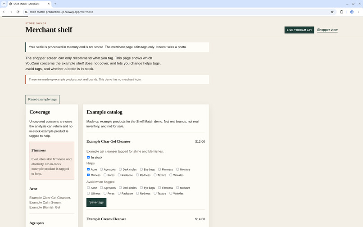
Task: Open the Shopper view link
Action: coord(327,30)
